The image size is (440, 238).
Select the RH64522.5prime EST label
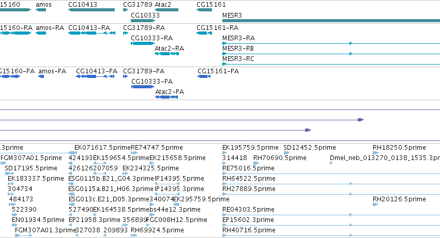[x=249, y=179]
